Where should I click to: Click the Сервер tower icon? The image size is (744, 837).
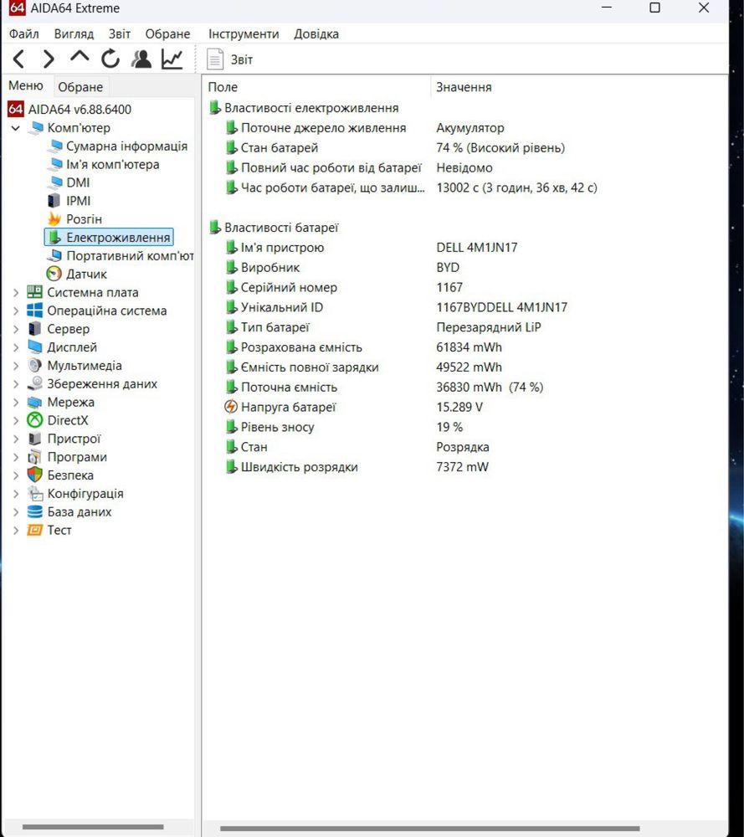(34, 329)
